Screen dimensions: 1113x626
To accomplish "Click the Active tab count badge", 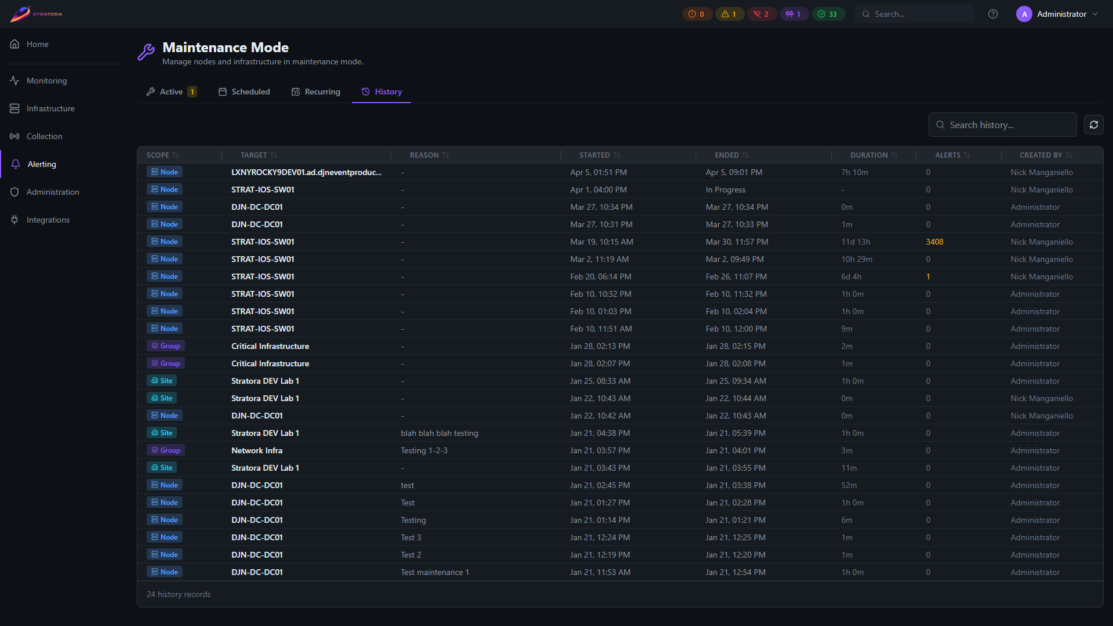I will click(192, 92).
